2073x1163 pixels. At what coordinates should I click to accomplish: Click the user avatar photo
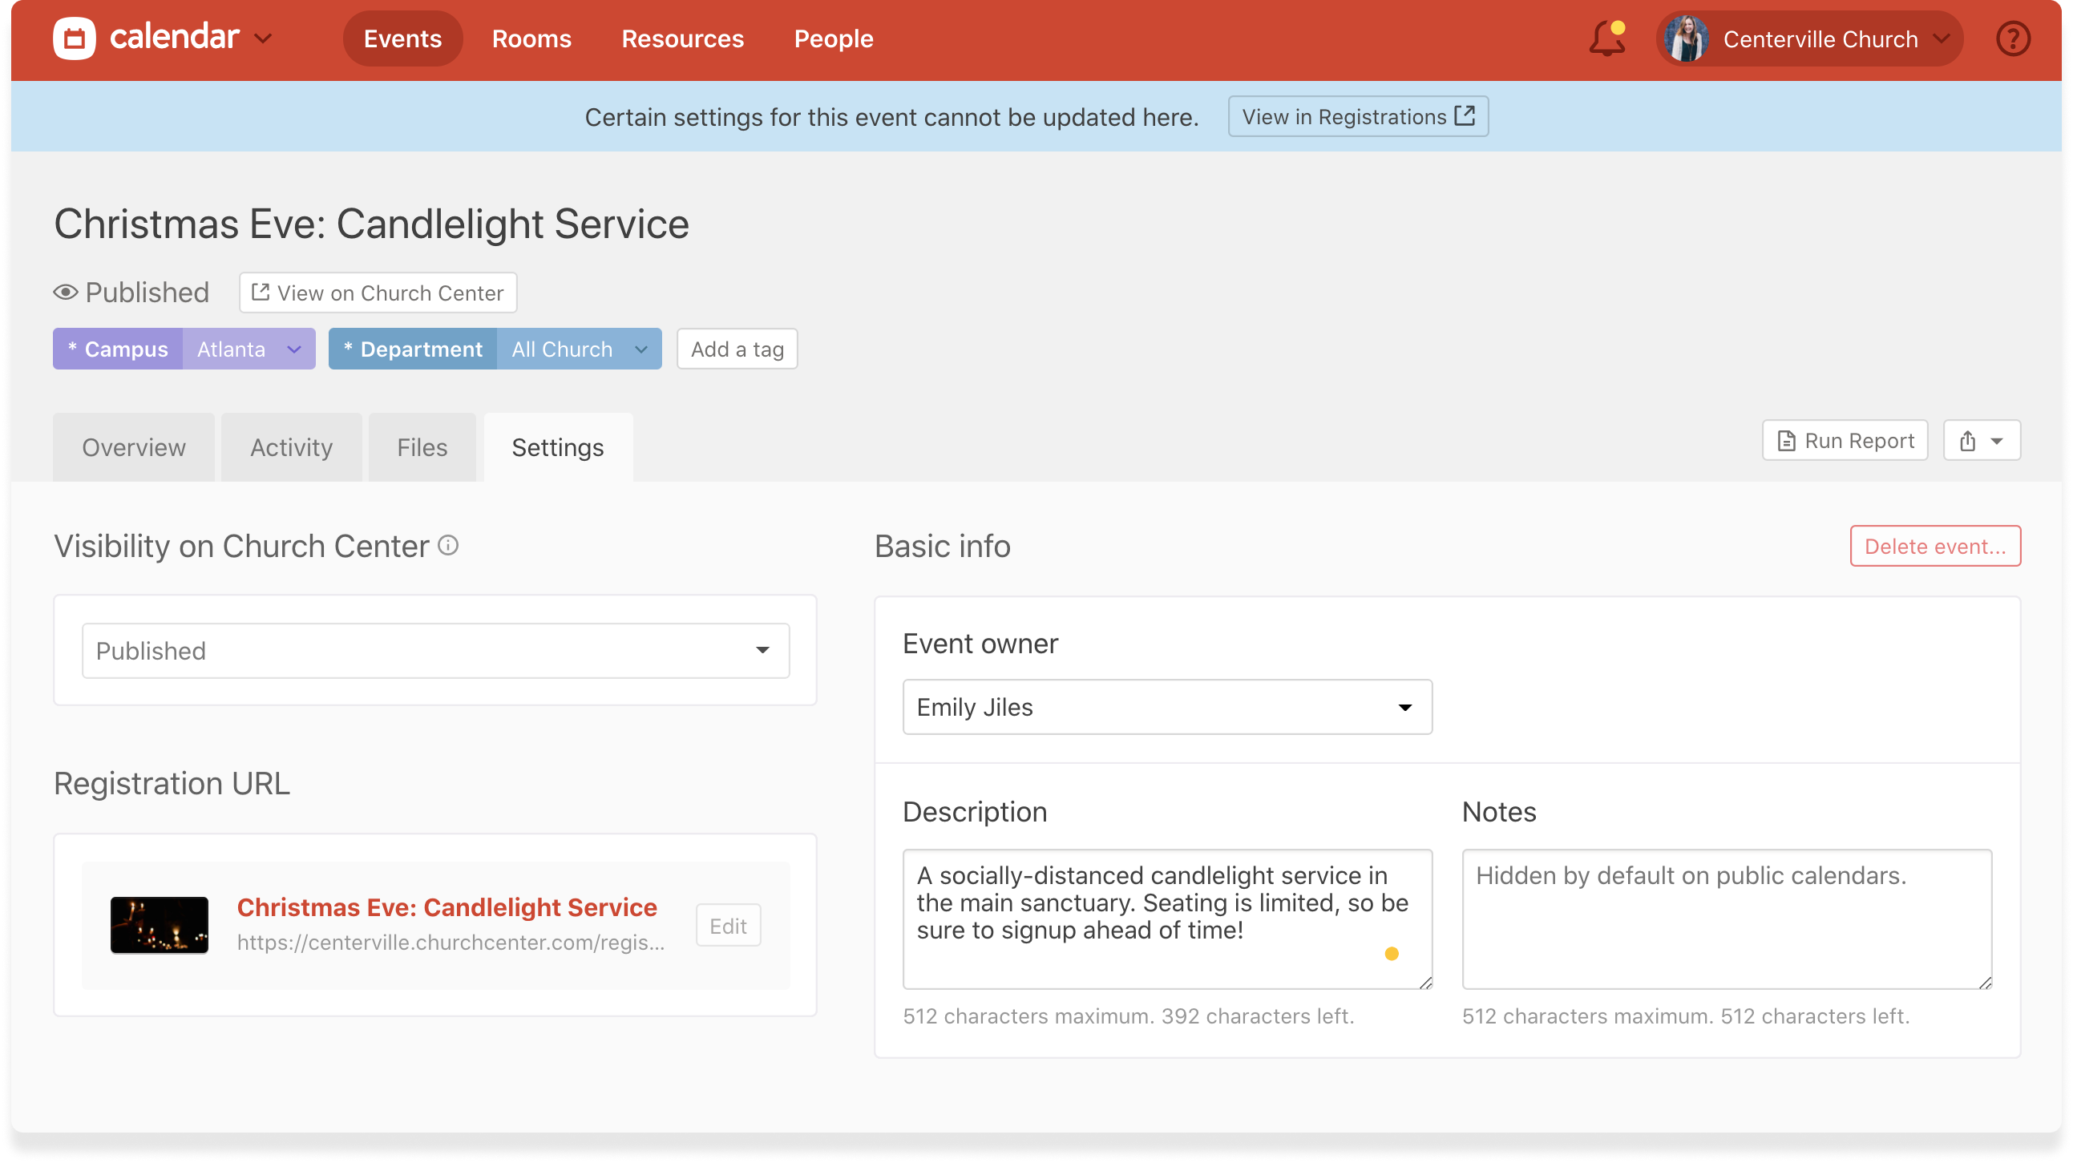pyautogui.click(x=1686, y=38)
